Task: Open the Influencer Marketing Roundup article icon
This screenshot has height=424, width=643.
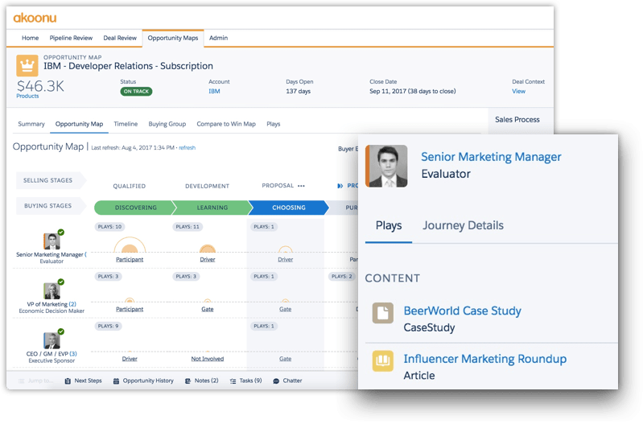Action: [x=382, y=361]
